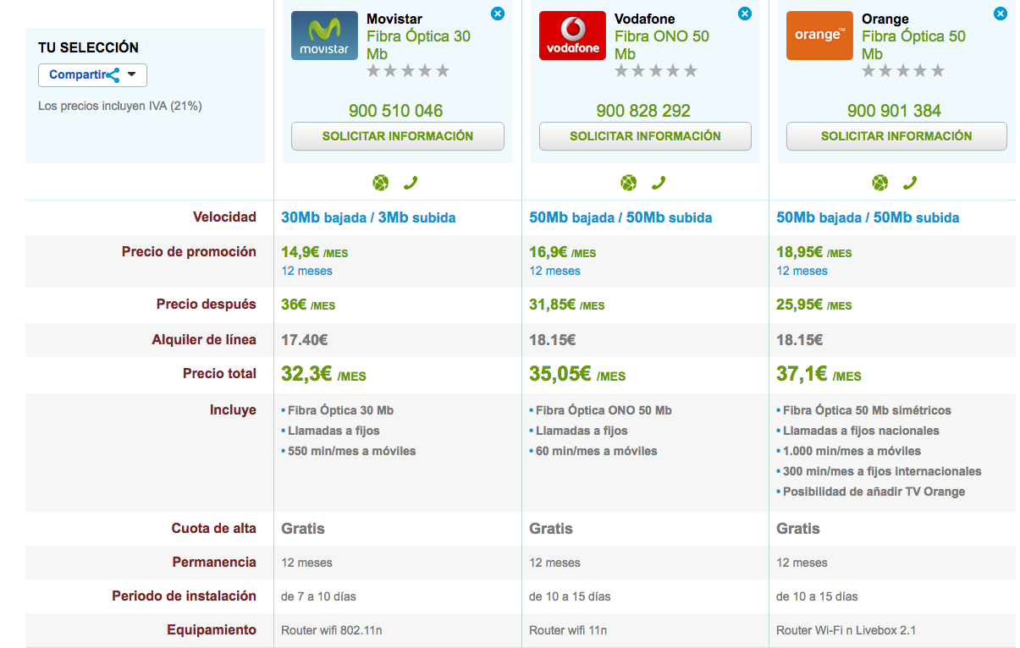Screen dimensions: 1020x648
Task: Open the Orange Fibra Óptica 50 Mb link
Action: [x=913, y=45]
